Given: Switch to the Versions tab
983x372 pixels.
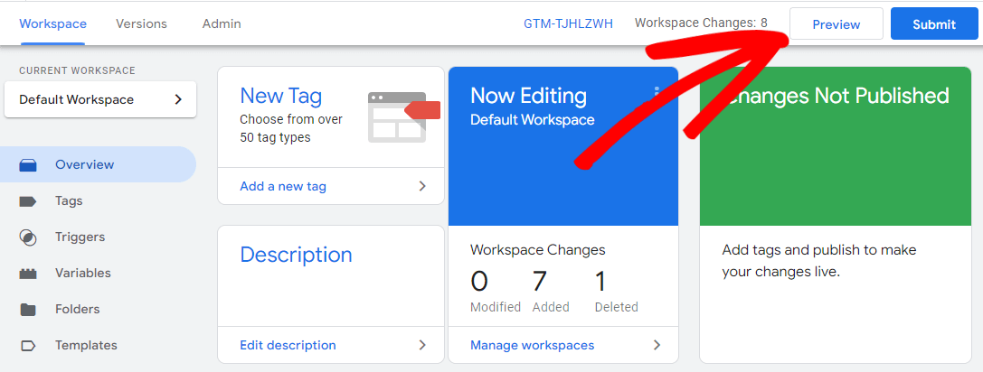Looking at the screenshot, I should pos(141,23).
